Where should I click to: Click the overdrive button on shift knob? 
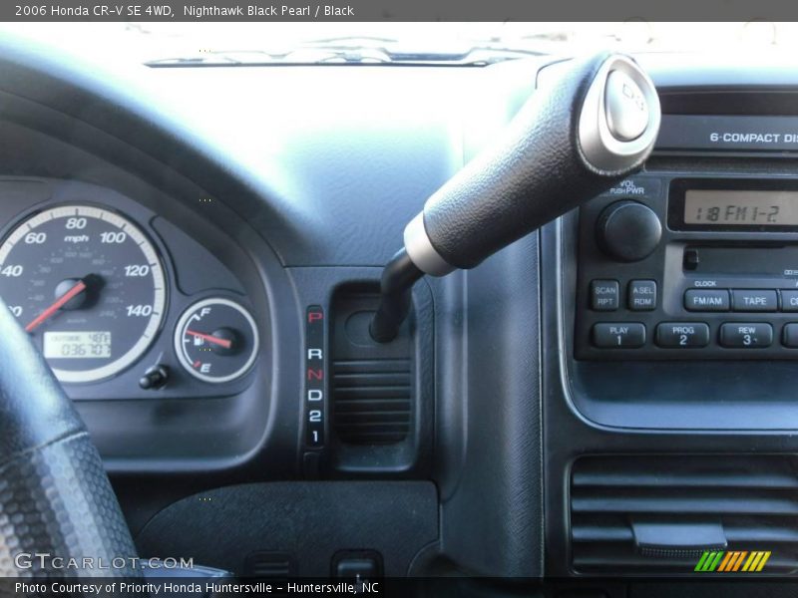tap(626, 106)
